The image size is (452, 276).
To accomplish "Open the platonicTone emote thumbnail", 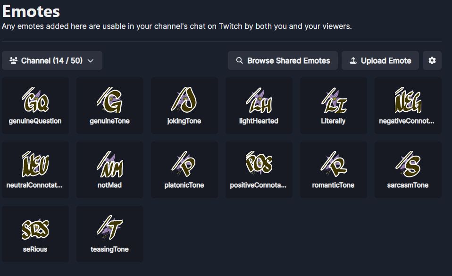I will point(184,164).
